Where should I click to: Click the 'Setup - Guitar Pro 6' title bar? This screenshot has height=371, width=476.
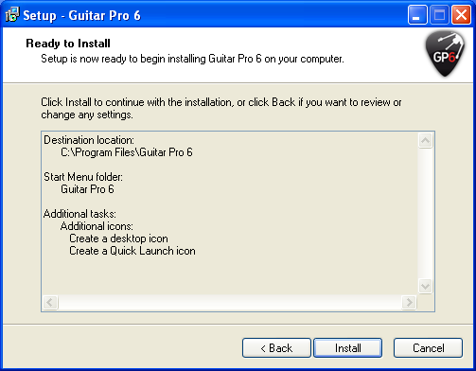pyautogui.click(x=205, y=15)
